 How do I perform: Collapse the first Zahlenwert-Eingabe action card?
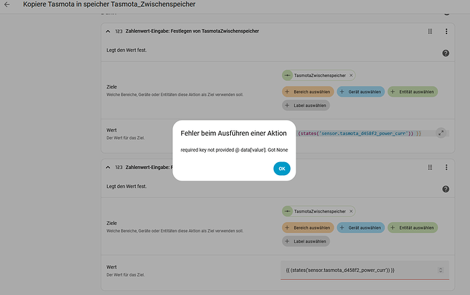[108, 31]
